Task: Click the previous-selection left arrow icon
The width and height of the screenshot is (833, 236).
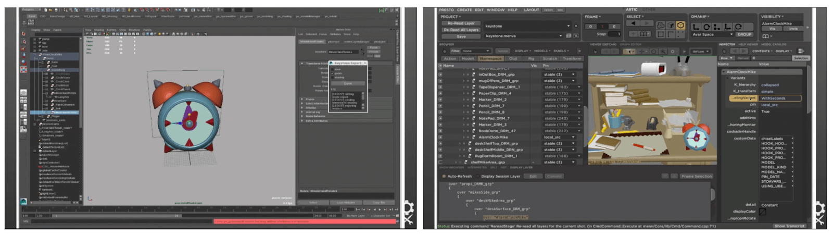Action: (633, 23)
